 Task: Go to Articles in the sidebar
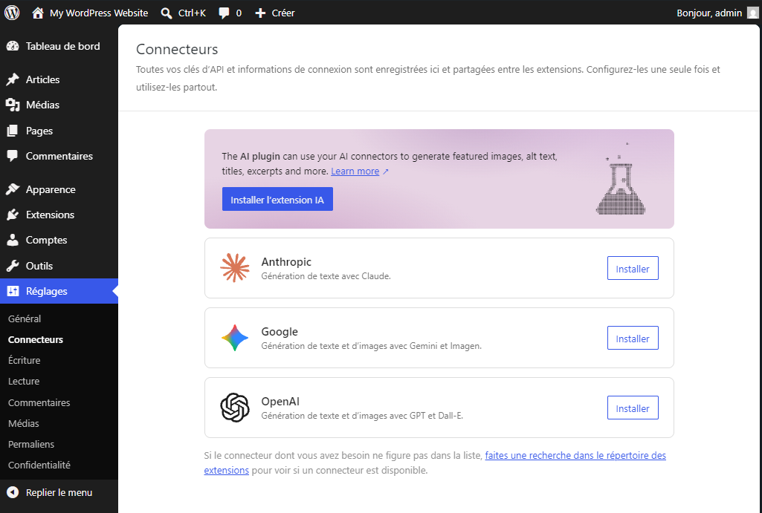(59, 79)
